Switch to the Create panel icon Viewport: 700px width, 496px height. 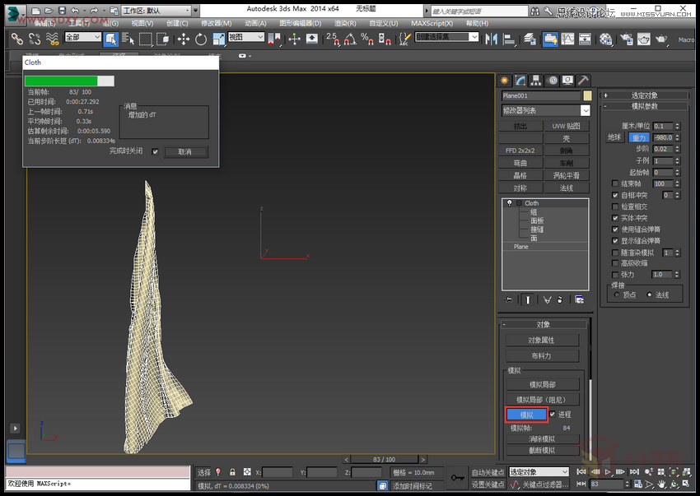(x=504, y=80)
